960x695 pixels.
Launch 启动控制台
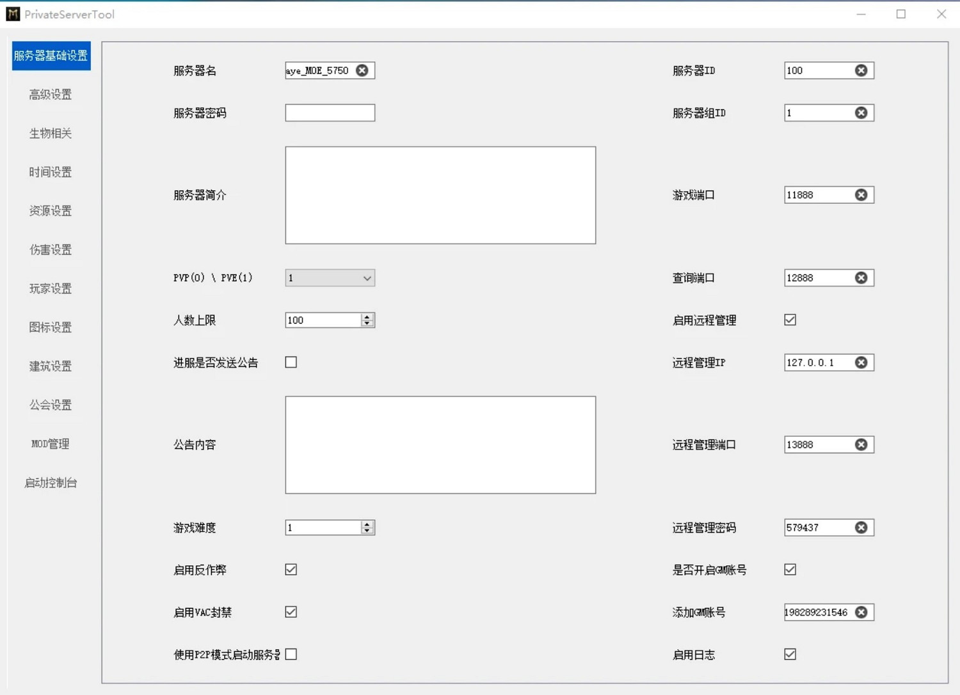coord(49,483)
